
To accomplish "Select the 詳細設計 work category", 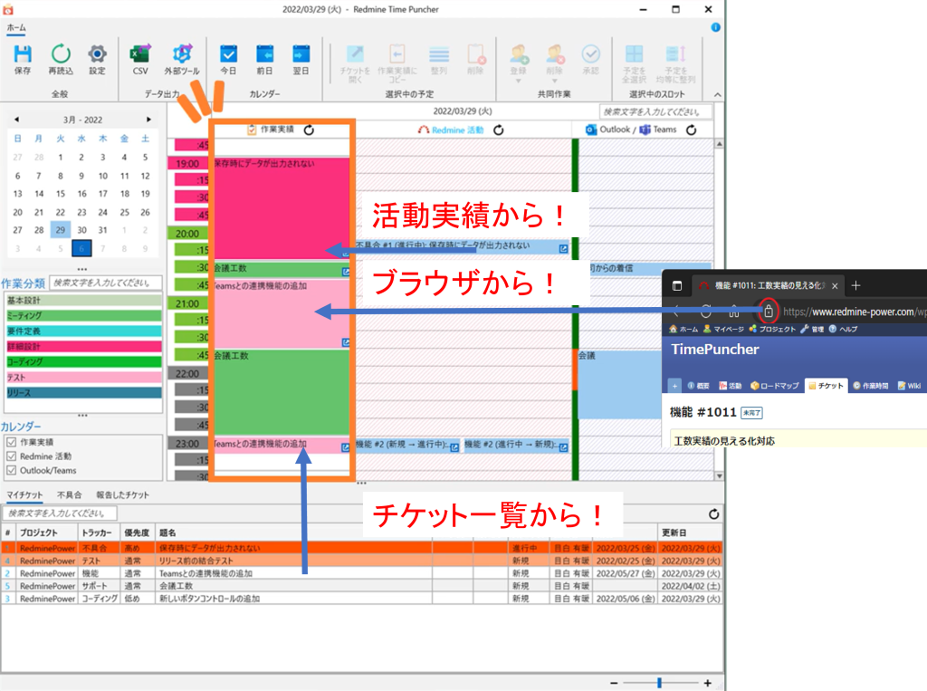I will 81,346.
